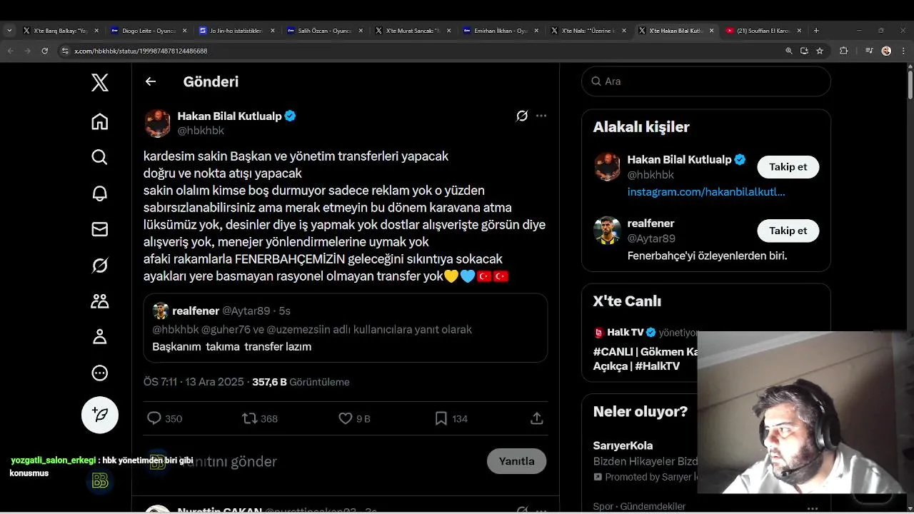Image resolution: width=914 pixels, height=514 pixels.
Task: Open the Explore search icon in sidebar
Action: (x=100, y=157)
